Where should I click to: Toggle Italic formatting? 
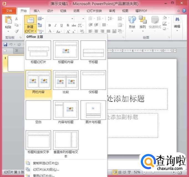tap(55, 25)
